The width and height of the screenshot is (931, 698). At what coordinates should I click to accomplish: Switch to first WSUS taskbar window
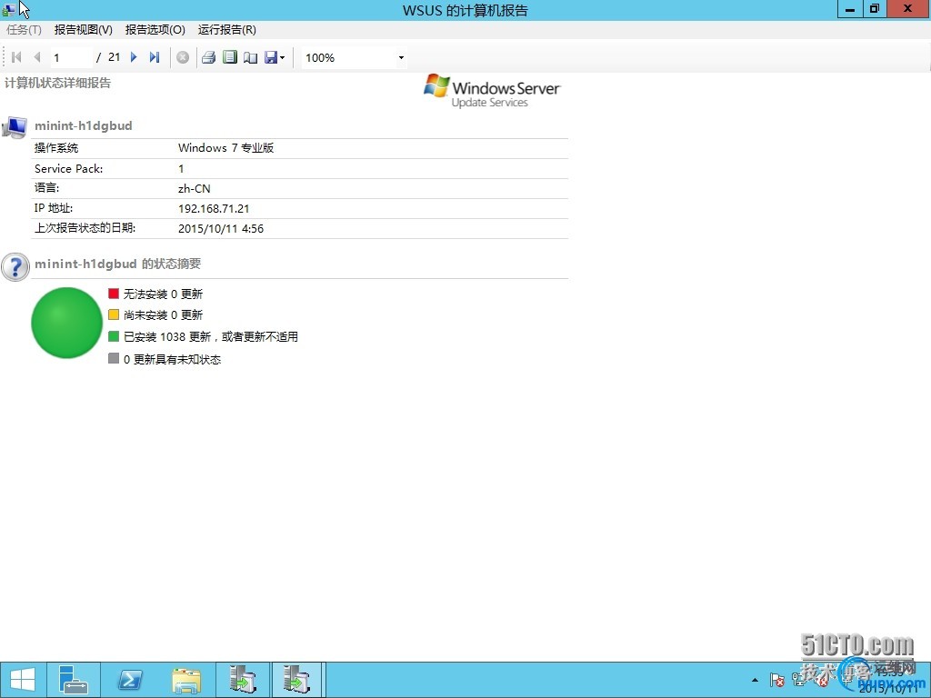point(242,680)
